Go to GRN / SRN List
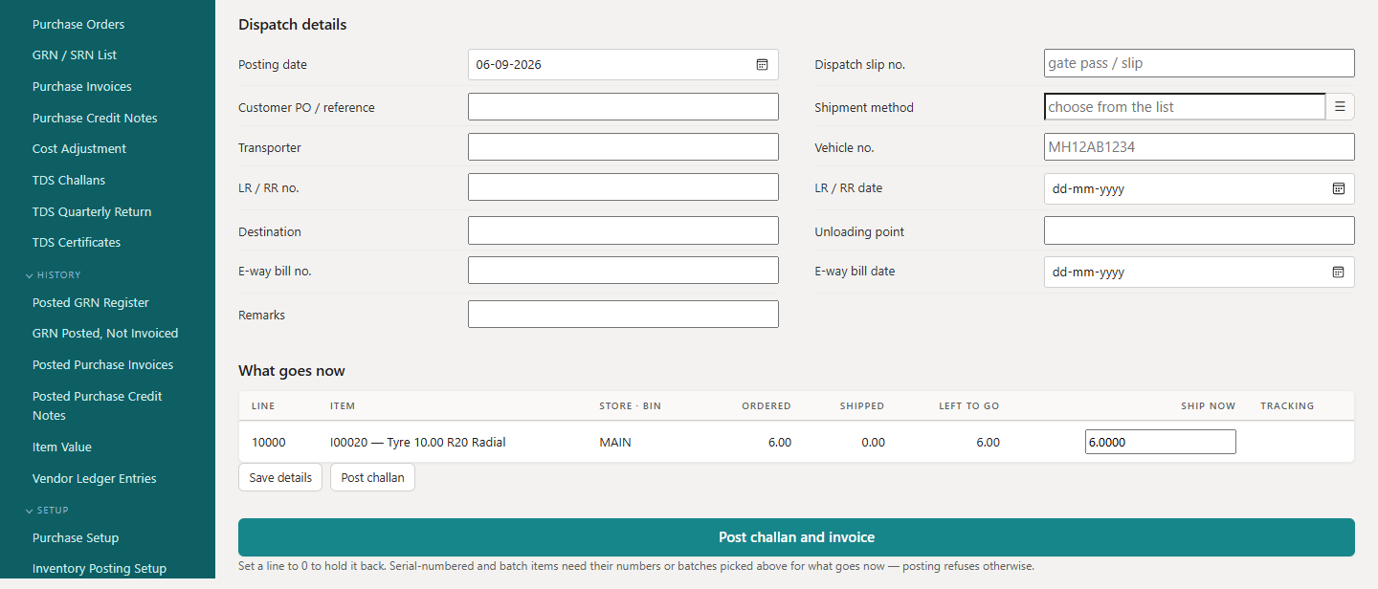The width and height of the screenshot is (1378, 589). (75, 55)
